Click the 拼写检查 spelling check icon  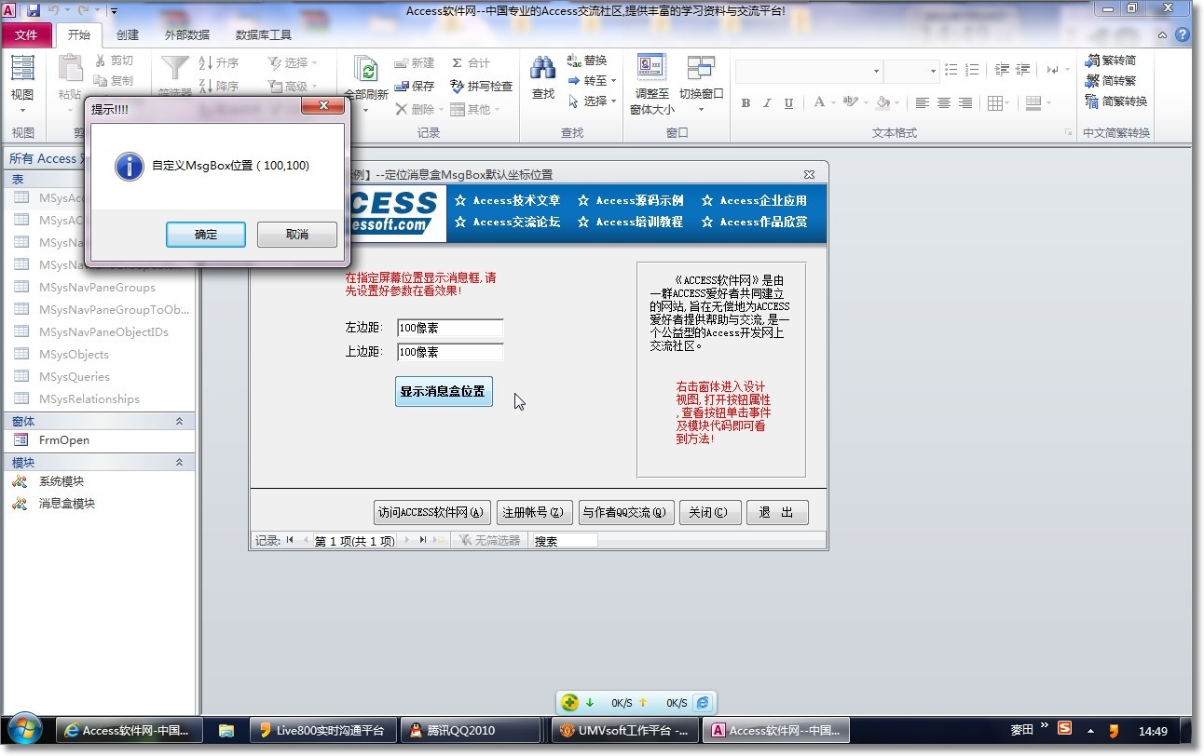[457, 86]
